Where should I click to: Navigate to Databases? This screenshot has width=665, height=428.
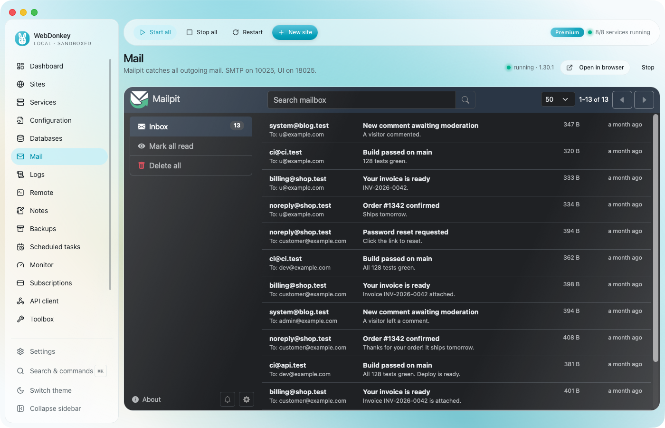[59, 138]
